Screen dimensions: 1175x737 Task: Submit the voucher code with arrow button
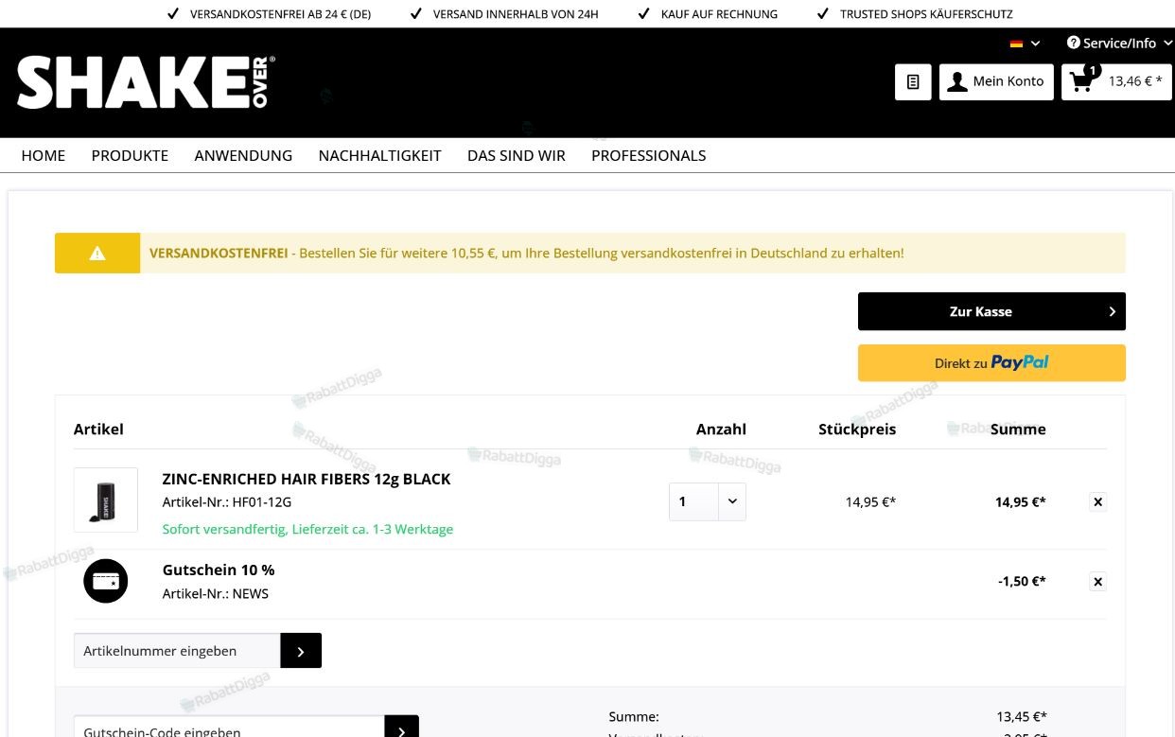pyautogui.click(x=401, y=728)
